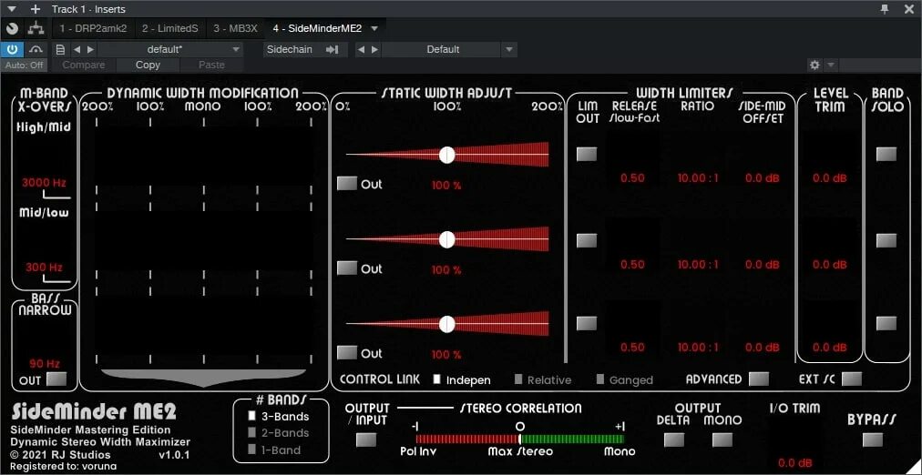This screenshot has width=922, height=475.
Task: Switch to the 1 - DRP2amk2 tab
Action: pyautogui.click(x=94, y=28)
